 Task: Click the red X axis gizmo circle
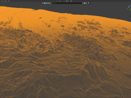pos(127,9)
